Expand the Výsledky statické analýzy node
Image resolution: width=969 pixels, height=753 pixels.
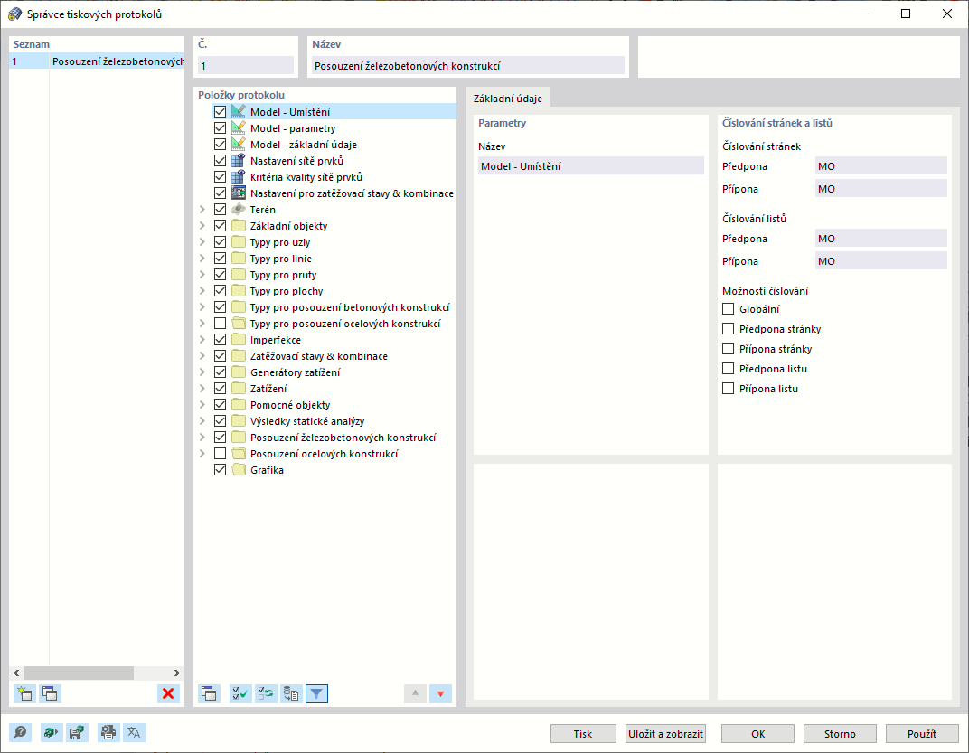[x=202, y=421]
